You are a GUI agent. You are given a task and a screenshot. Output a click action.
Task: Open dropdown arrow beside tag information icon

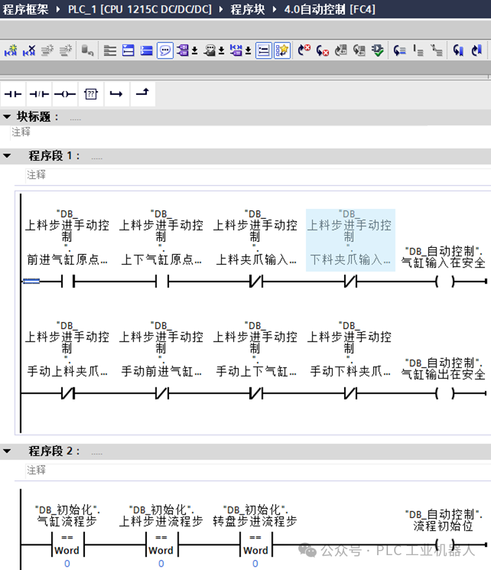tap(222, 50)
